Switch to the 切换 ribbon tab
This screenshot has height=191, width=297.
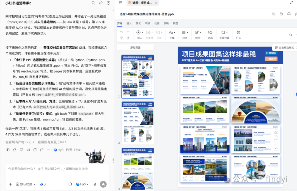click(x=148, y=23)
